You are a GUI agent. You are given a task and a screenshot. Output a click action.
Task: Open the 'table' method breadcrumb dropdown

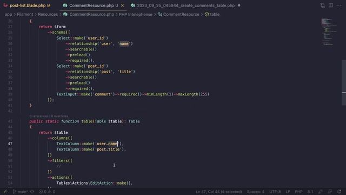pyautogui.click(x=215, y=15)
